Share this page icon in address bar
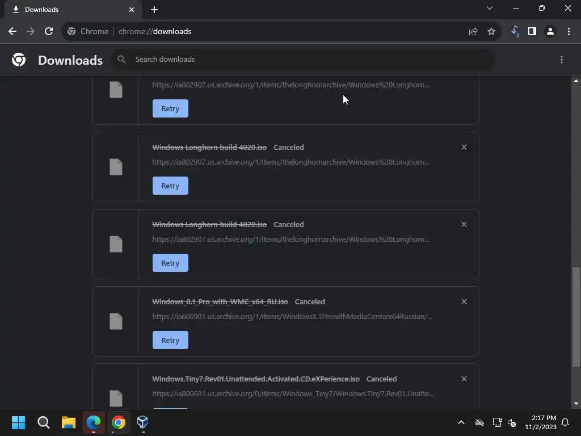The height and width of the screenshot is (436, 581). tap(473, 32)
